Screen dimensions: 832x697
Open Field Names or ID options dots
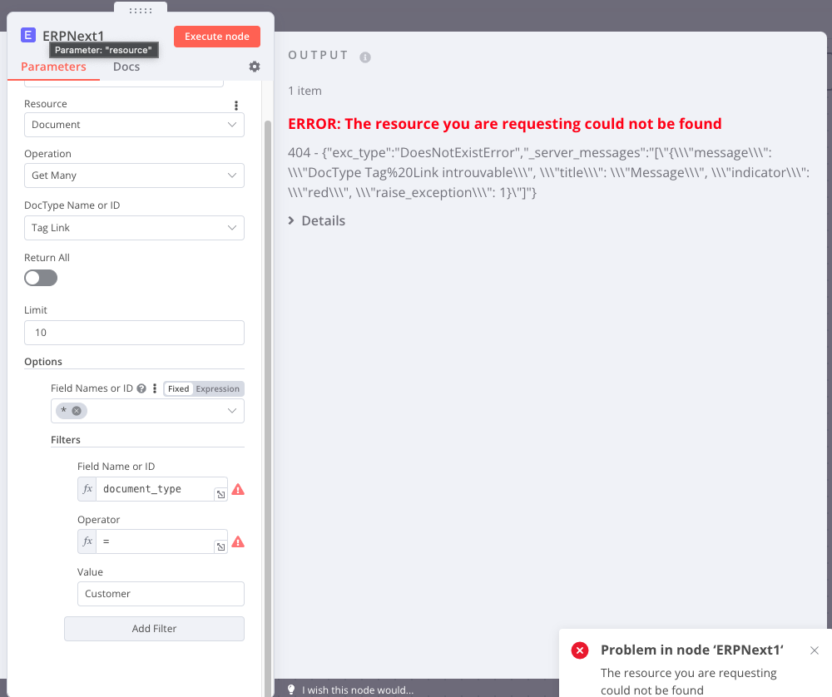click(155, 388)
